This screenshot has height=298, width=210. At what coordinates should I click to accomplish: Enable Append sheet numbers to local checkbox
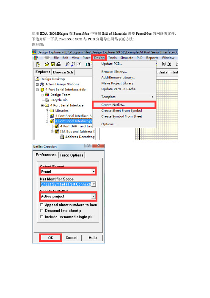point(41,205)
